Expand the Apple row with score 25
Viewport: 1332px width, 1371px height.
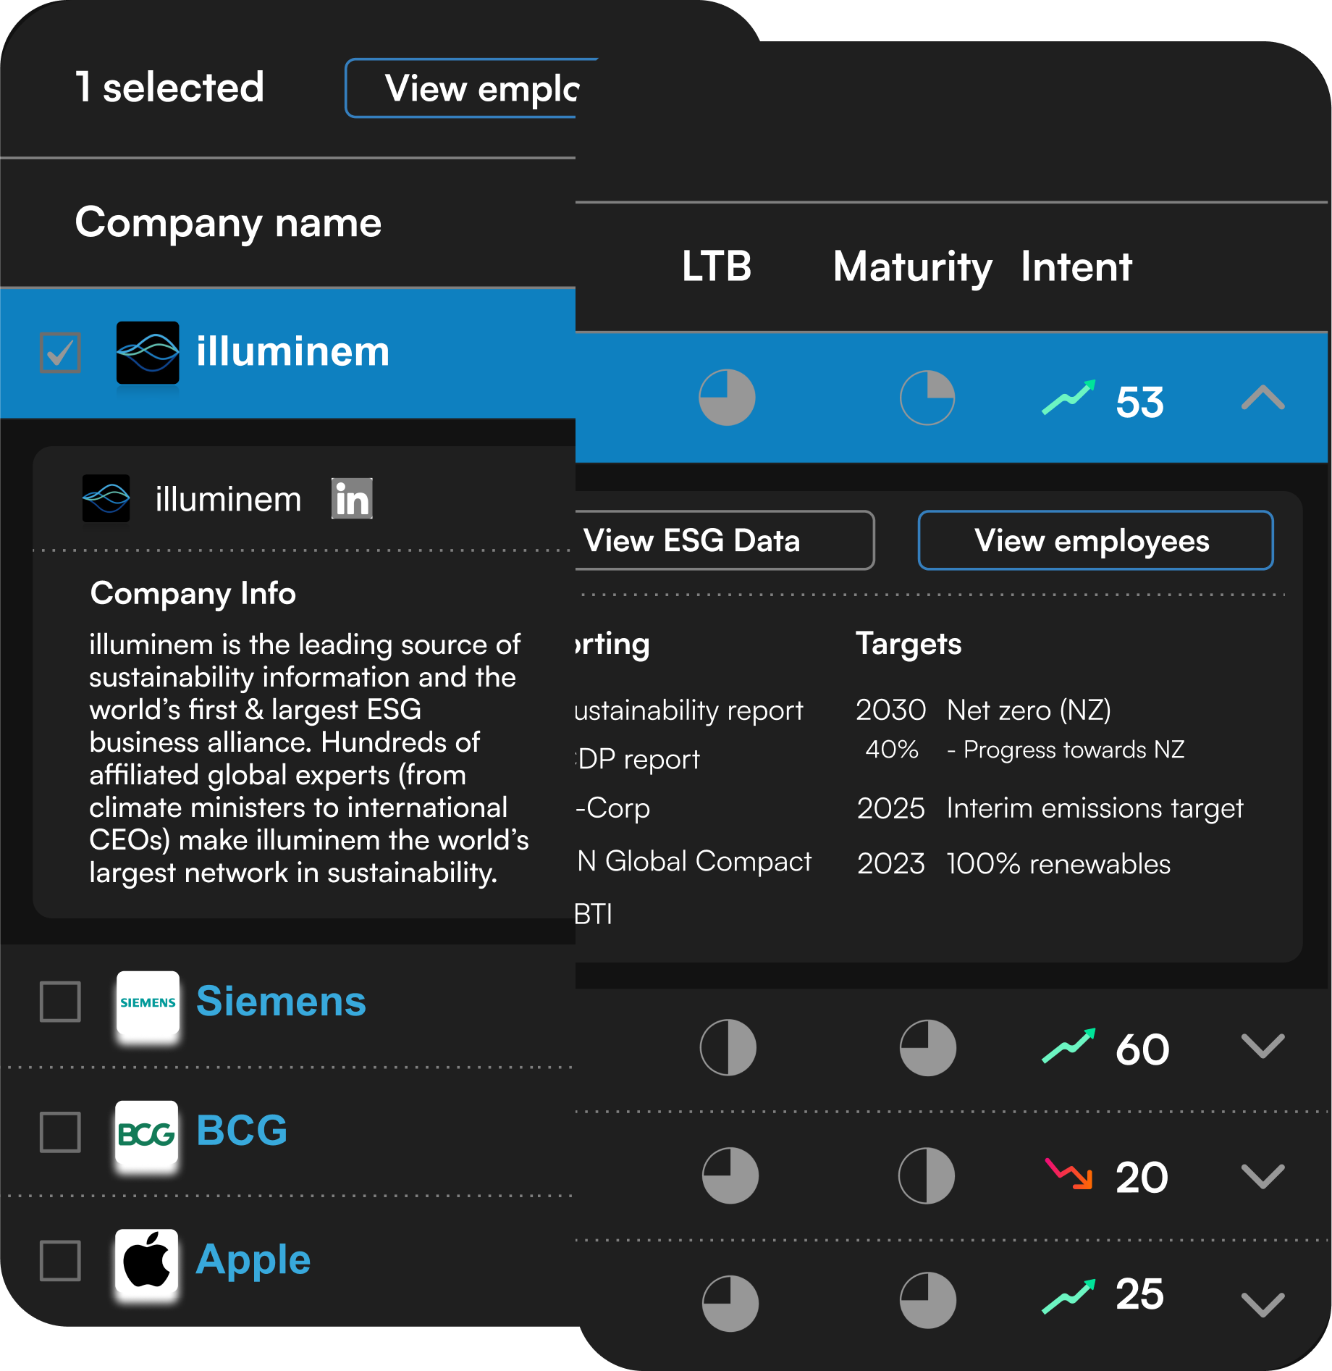[x=1263, y=1304]
